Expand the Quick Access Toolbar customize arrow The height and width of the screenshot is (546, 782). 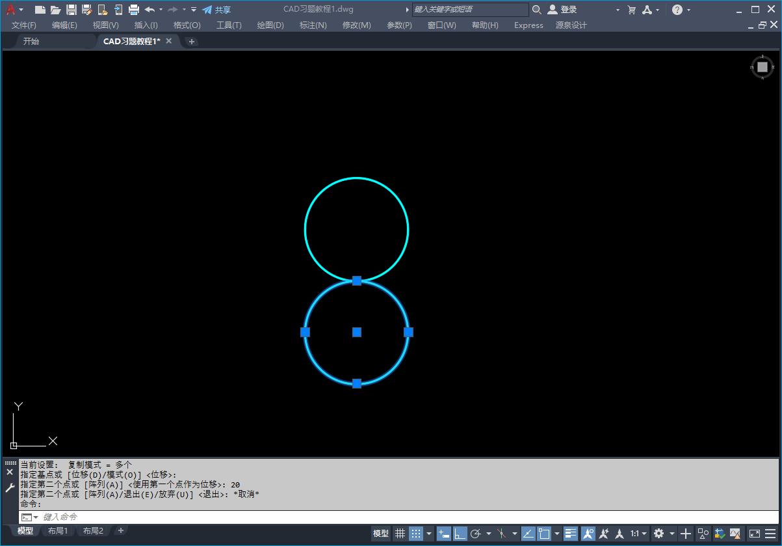click(x=194, y=10)
